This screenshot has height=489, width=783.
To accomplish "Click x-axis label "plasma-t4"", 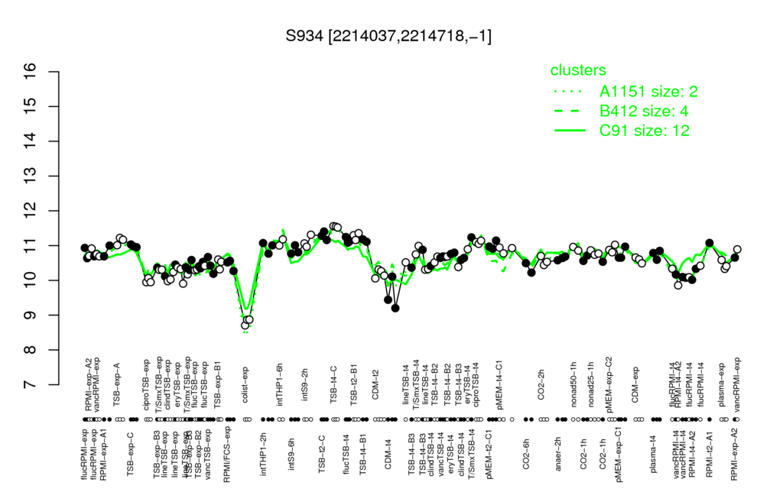I will (x=653, y=454).
